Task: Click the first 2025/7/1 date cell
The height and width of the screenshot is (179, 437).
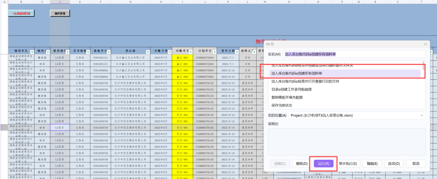Action: click(228, 58)
